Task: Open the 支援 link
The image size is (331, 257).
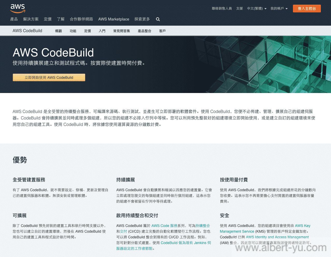Action: click(240, 9)
